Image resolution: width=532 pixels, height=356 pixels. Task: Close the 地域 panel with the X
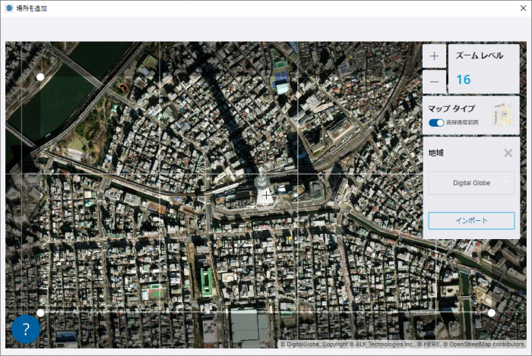tap(508, 153)
